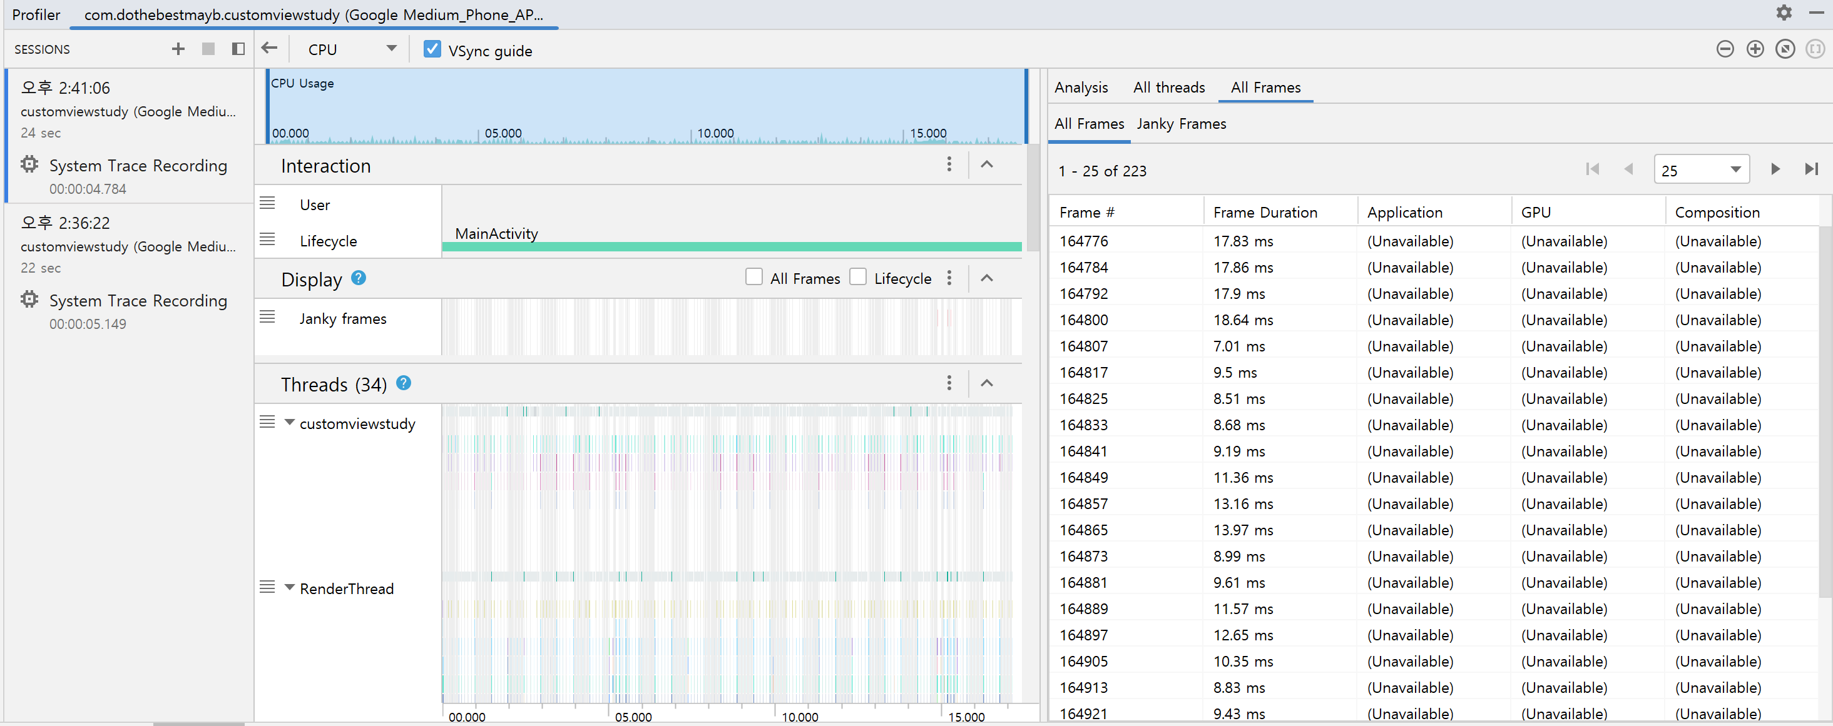The height and width of the screenshot is (726, 1833).
Task: Go back using the left arrow icon
Action: (269, 48)
